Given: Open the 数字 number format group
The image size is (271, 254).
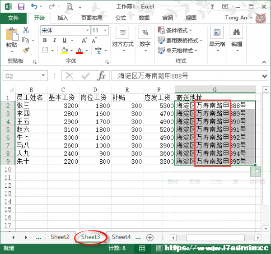Looking at the screenshot, I should pos(145,39).
